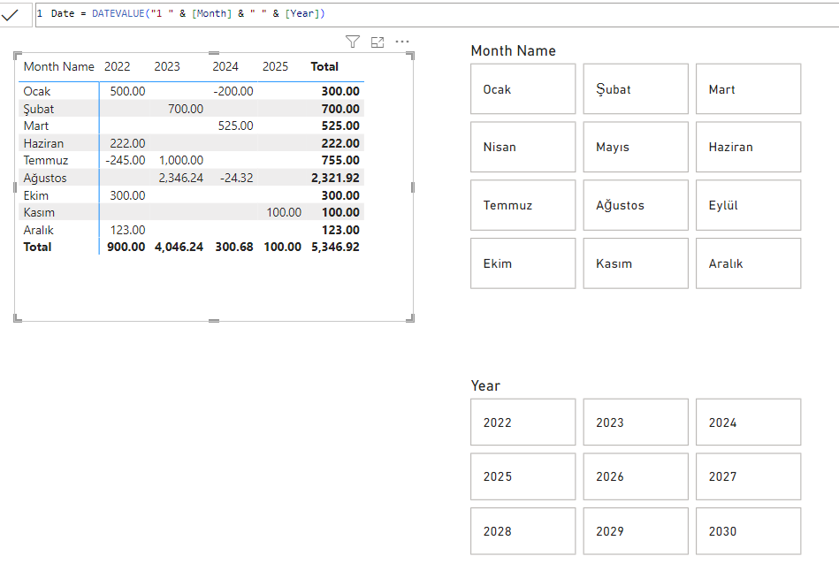
Task: Click the grand total 5,346.92 cell
Action: (335, 247)
